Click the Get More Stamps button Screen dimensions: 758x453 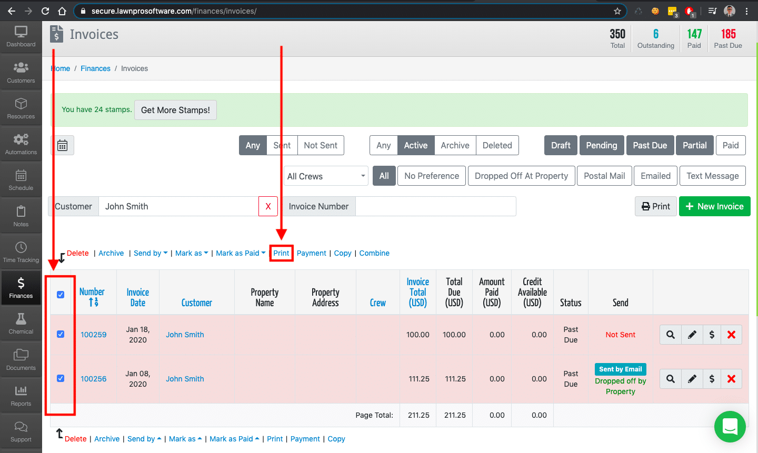175,110
